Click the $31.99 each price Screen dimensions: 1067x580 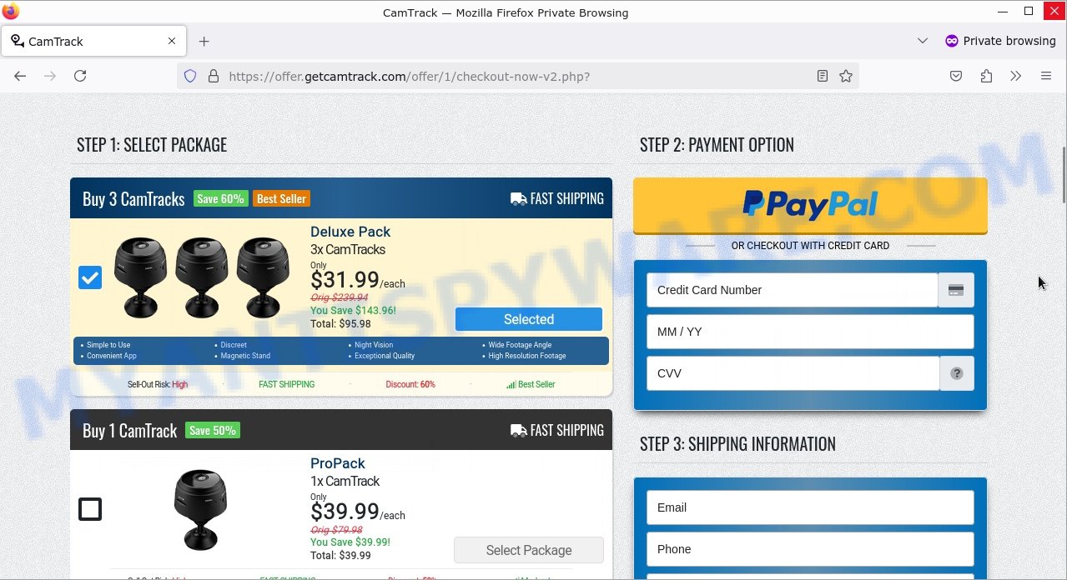(x=358, y=280)
